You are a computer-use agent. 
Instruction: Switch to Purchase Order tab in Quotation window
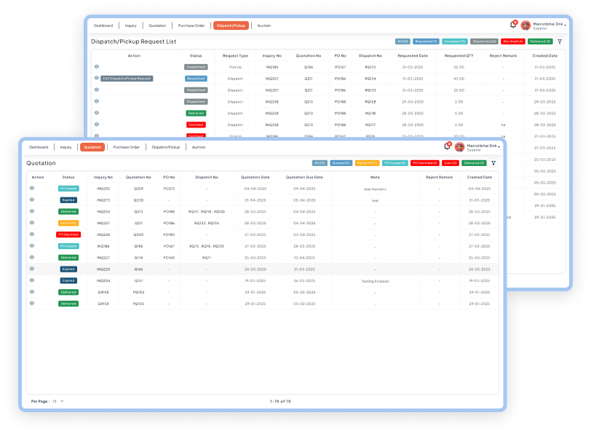[x=126, y=147]
